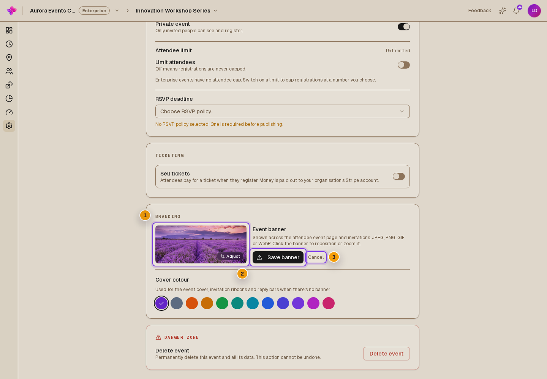
Task: Open the location pin icon in sidebar
Action: pos(9,58)
